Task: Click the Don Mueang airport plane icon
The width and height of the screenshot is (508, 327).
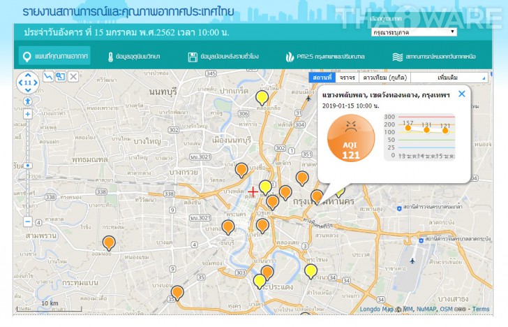Action: coord(308,99)
